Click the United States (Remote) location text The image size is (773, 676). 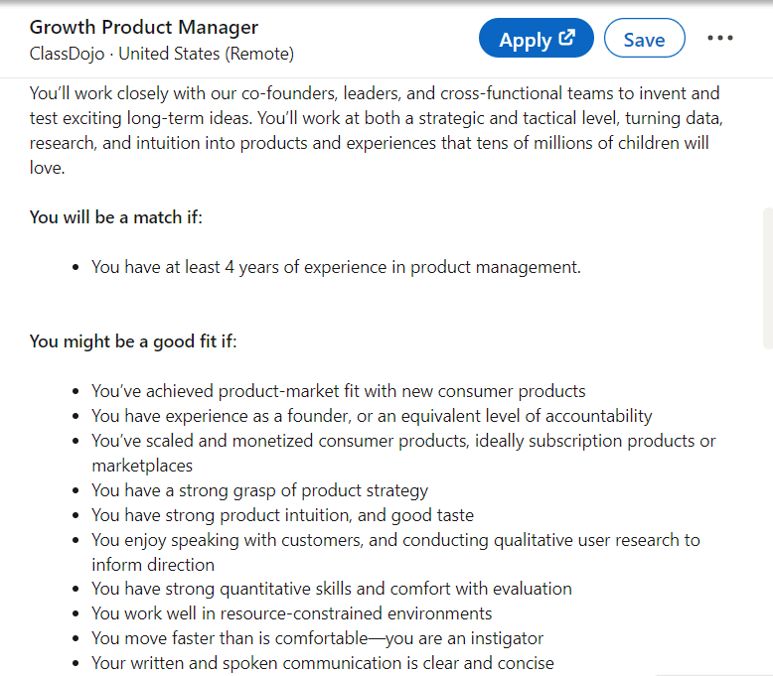coord(206,54)
